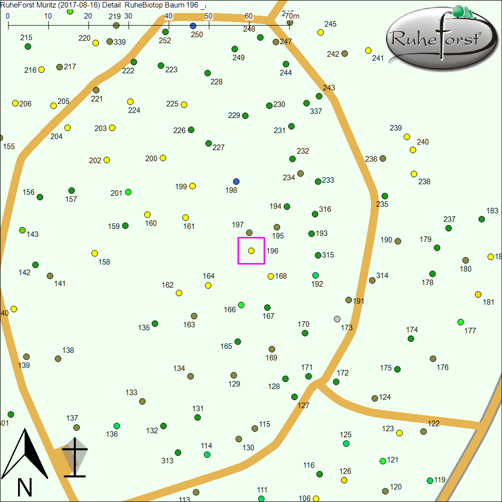Select light green marker of tree 201
The width and height of the screenshot is (502, 502).
[x=128, y=192]
